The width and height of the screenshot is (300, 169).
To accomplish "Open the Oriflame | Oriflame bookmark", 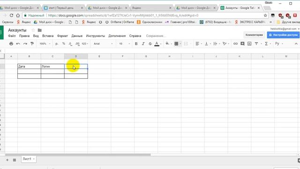I will (120, 22).
